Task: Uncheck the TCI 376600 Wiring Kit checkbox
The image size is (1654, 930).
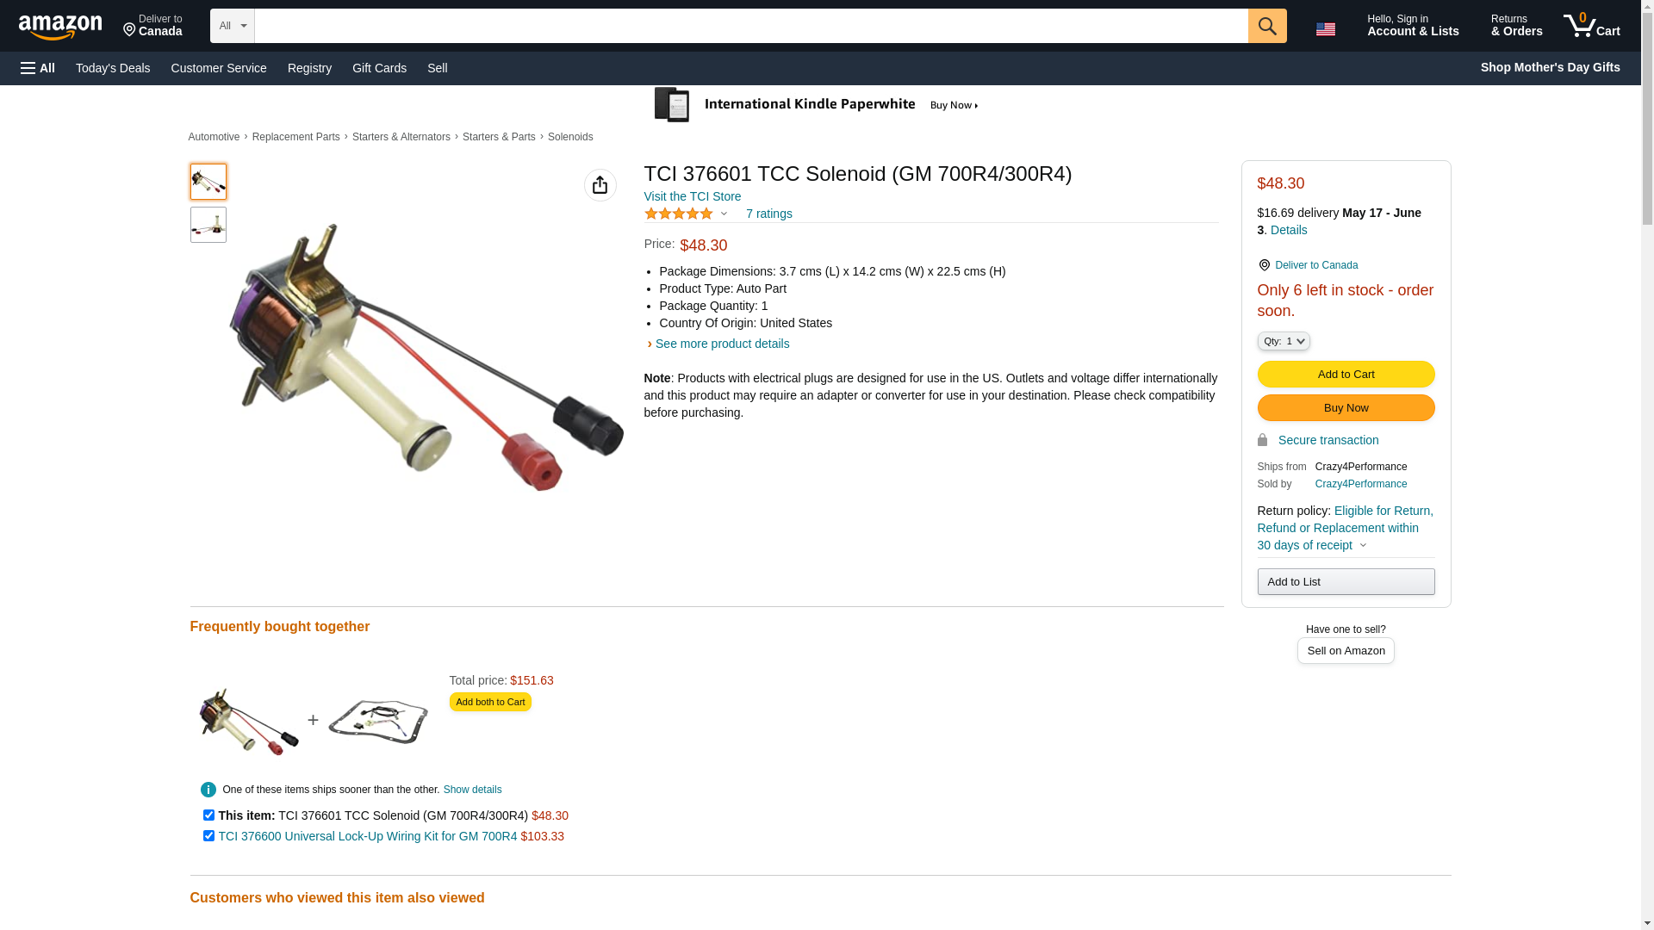Action: [x=208, y=835]
